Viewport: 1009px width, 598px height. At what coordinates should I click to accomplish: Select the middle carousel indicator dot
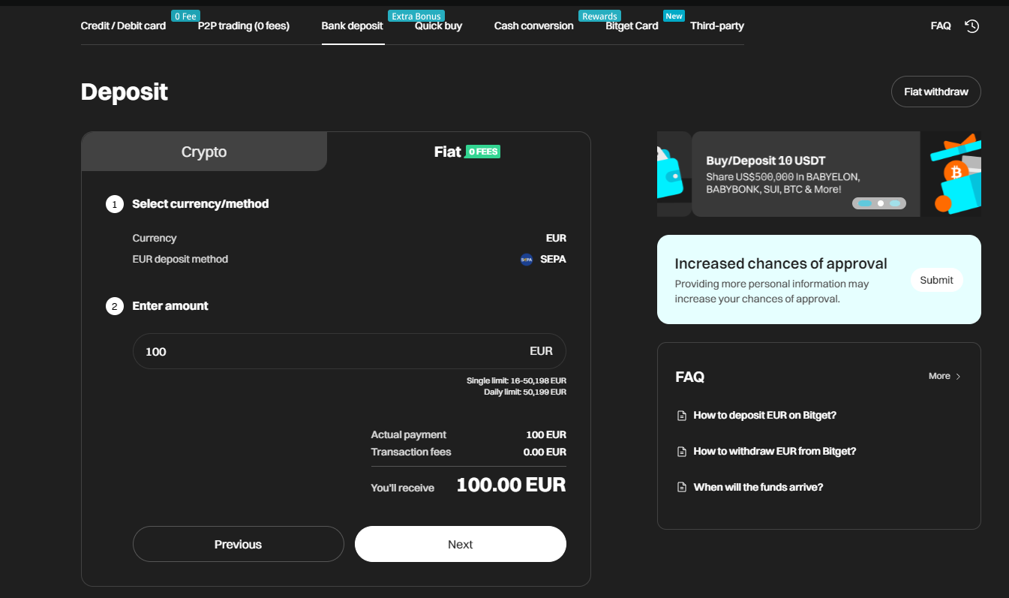[881, 203]
